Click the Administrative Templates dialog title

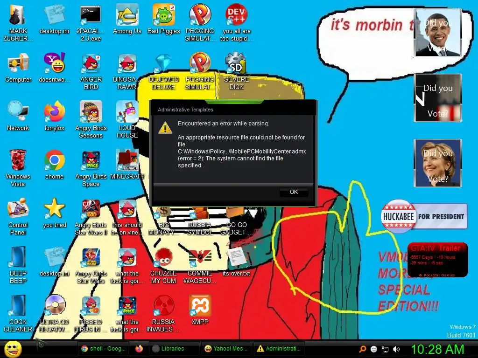[185, 110]
